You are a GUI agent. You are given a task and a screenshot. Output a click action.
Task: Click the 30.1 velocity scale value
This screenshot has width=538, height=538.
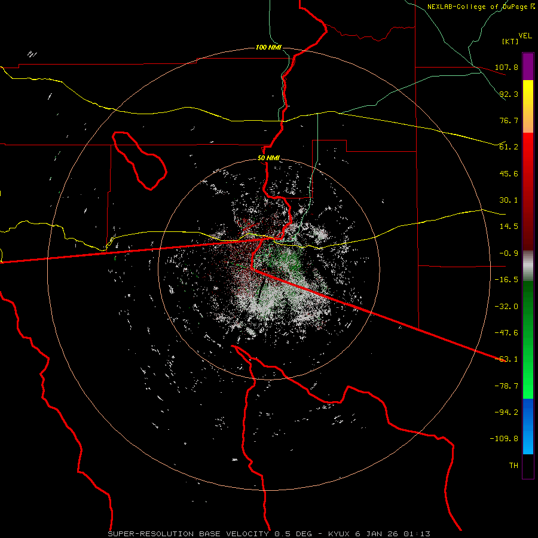509,200
